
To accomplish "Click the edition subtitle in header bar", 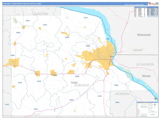I will point(134,4).
